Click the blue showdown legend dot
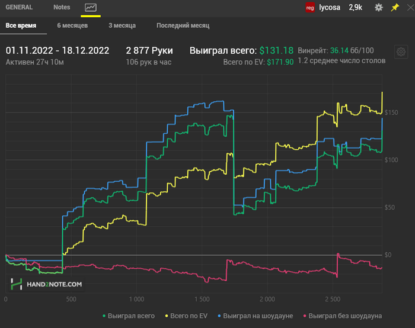 (x=219, y=316)
